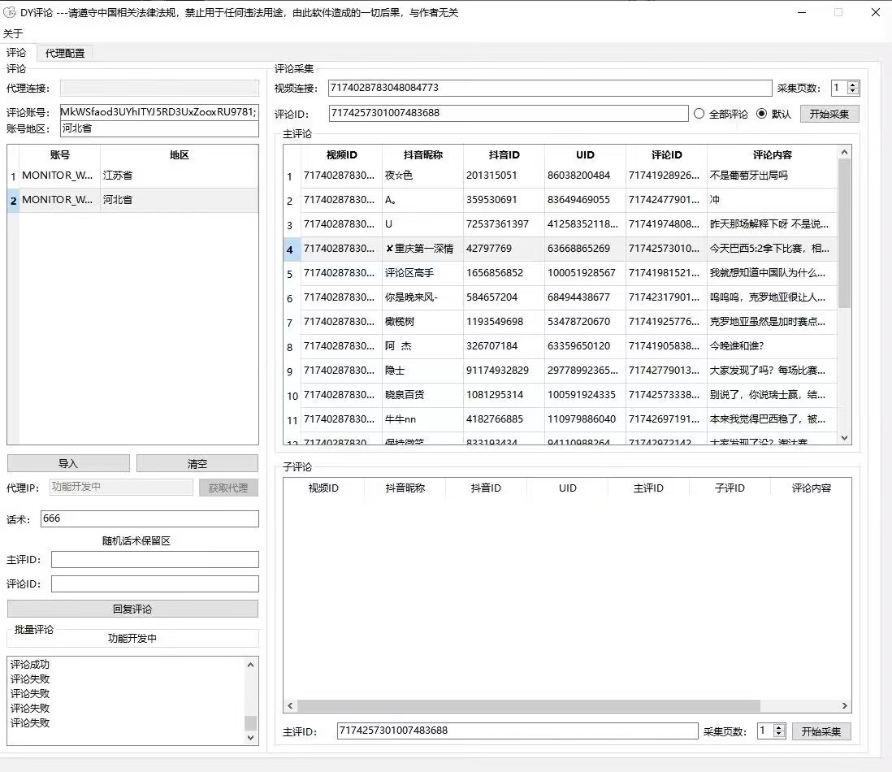Click the main comment table scroll-down arrow

[x=844, y=438]
